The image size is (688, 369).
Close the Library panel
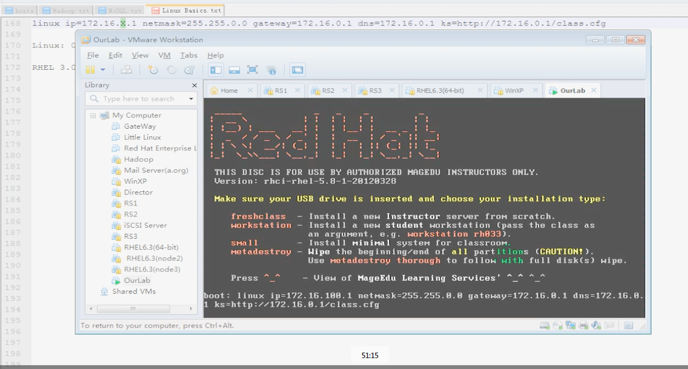click(x=195, y=85)
